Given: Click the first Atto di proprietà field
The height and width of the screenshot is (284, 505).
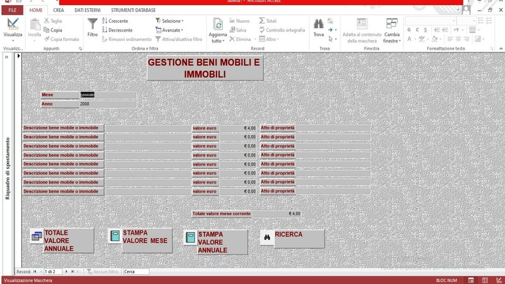Looking at the screenshot, I should (333, 128).
